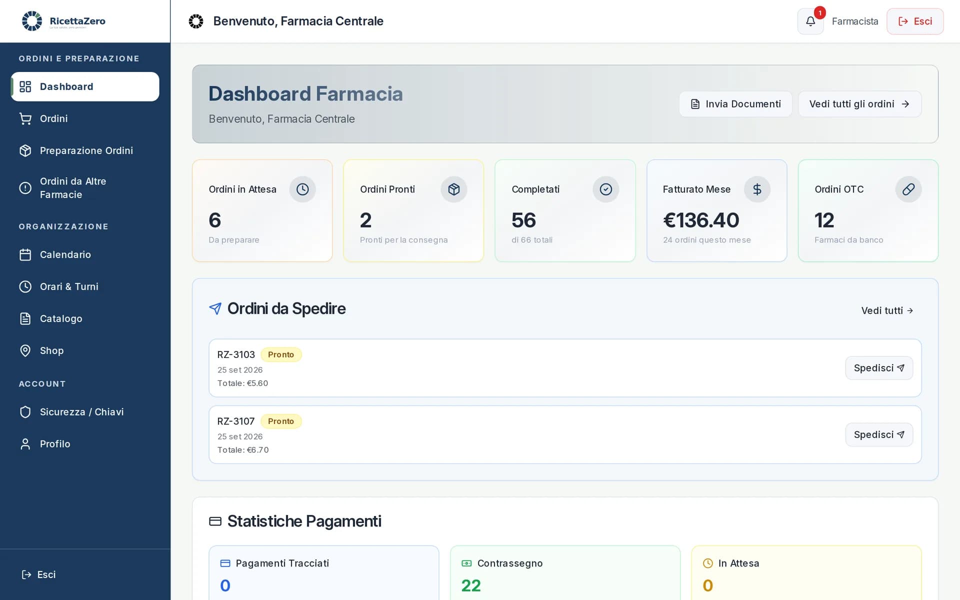960x600 pixels.
Task: Click Vedi tutti link in Ordini da Spedire
Action: point(887,310)
